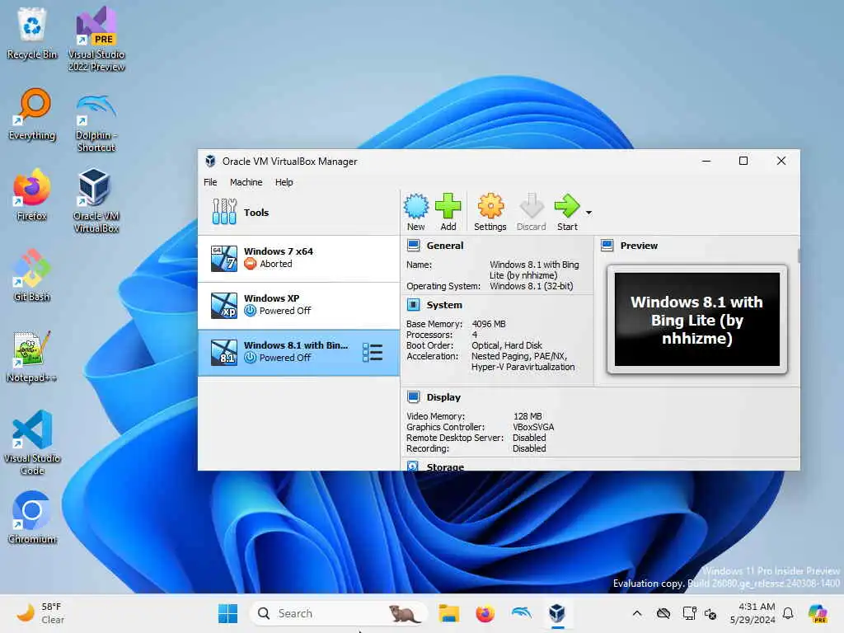This screenshot has width=844, height=633.
Task: Open the clock showing 4:31 AM
Action: tap(752, 613)
